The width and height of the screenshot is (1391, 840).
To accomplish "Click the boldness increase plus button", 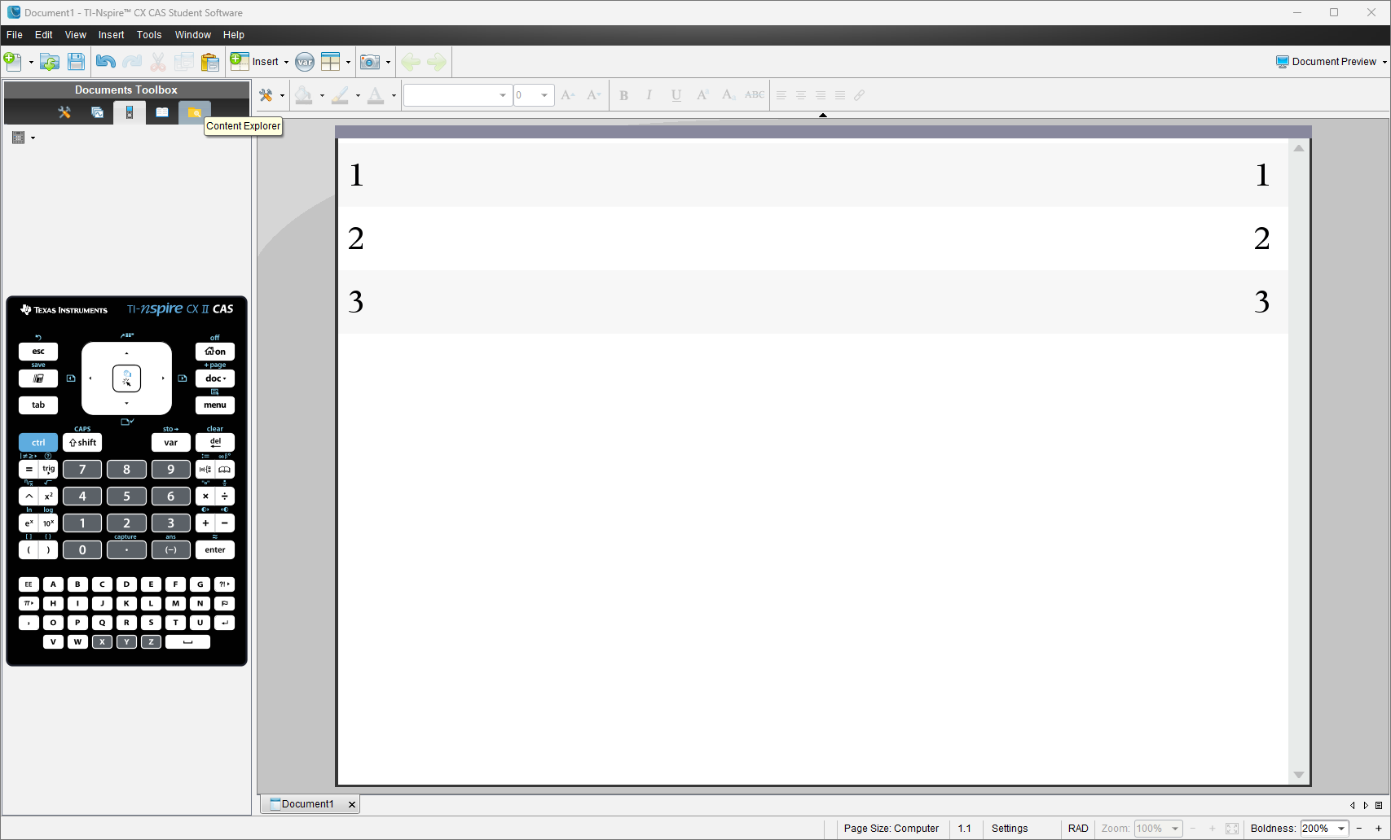I will click(1379, 829).
